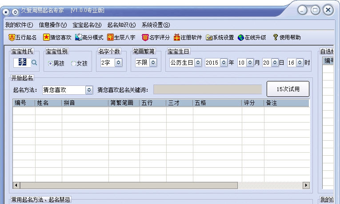Click the 简繁笔画 column header

coord(124,103)
